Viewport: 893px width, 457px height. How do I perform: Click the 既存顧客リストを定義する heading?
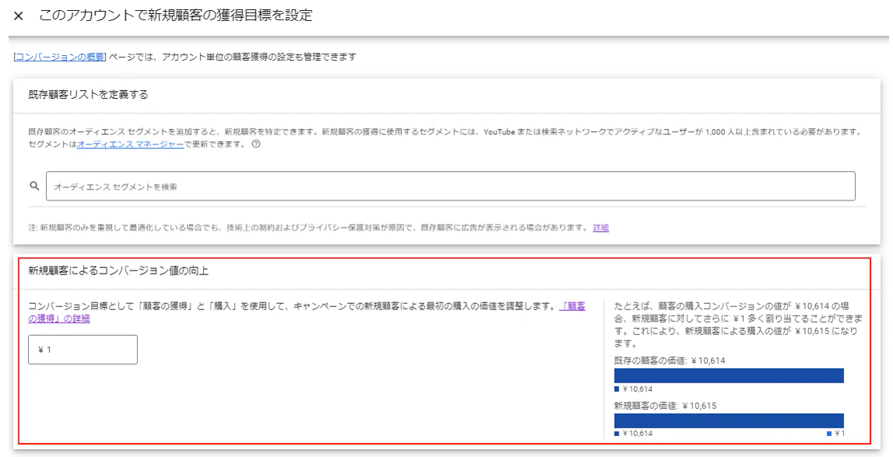point(88,95)
